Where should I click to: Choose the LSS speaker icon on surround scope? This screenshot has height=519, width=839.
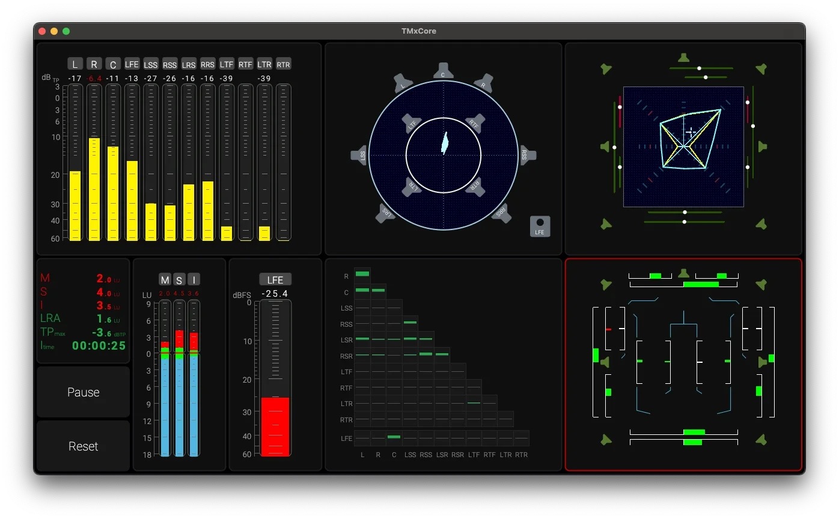tap(359, 155)
